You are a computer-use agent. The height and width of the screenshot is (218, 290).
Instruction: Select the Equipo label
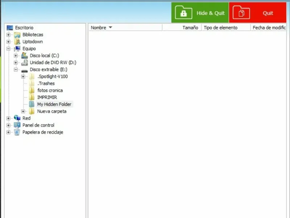(29, 49)
